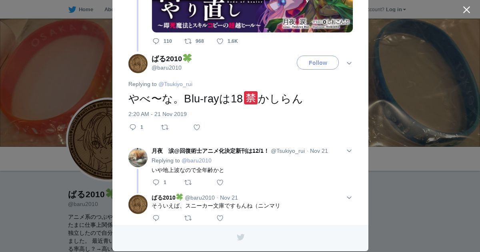480x252 pixels.
Task: Follow the baru2010 account
Action: click(318, 63)
